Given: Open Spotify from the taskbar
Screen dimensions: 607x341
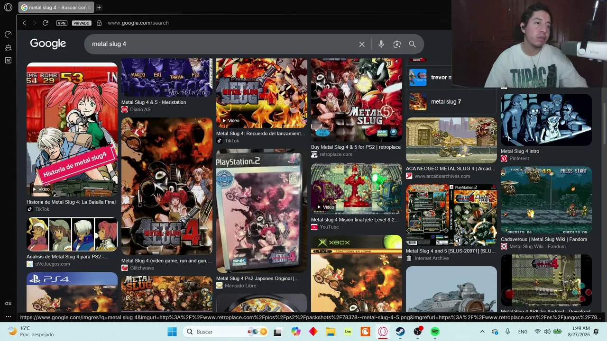Looking at the screenshot, I should coord(435,332).
